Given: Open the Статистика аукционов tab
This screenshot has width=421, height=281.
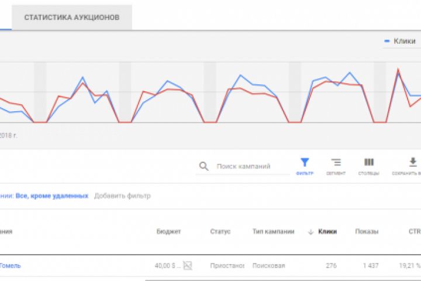Looking at the screenshot, I should [x=72, y=17].
